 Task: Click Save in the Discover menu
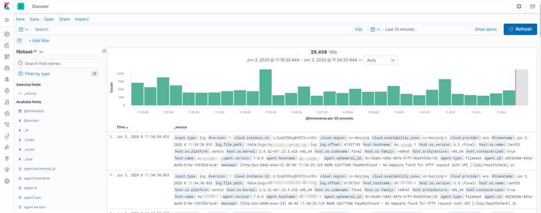coord(34,19)
